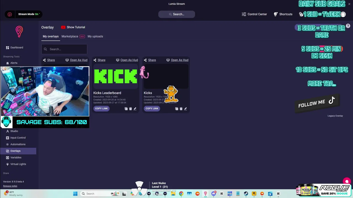Screen dimensions: 353x198
Task: Open the Kick logo overlay thumbnail
Action: click(116, 76)
